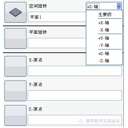Select -Z-轴 option in the list

tap(104, 61)
